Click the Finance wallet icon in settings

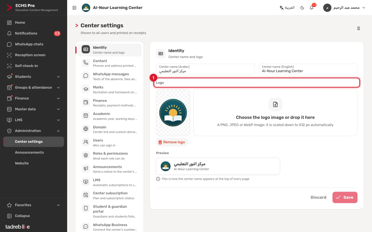click(86, 102)
